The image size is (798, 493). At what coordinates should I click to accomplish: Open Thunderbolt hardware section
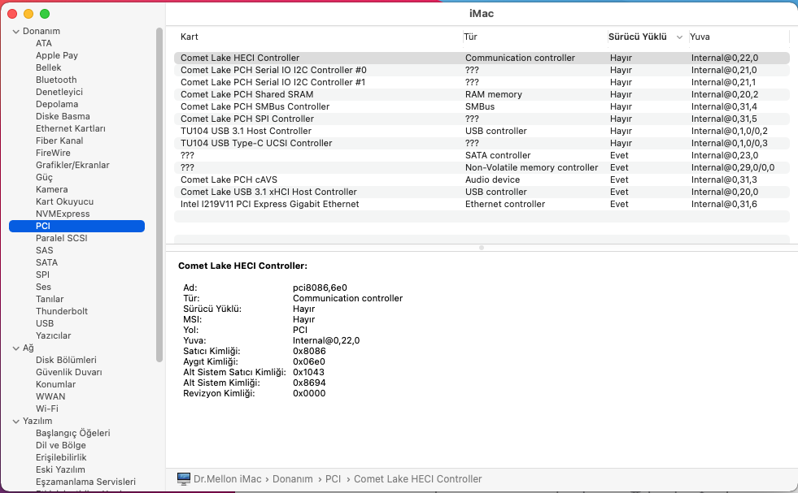pos(62,311)
